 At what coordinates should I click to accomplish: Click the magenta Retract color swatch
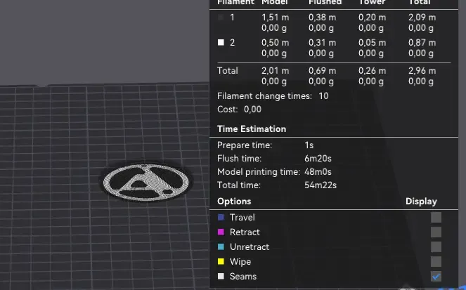point(221,232)
